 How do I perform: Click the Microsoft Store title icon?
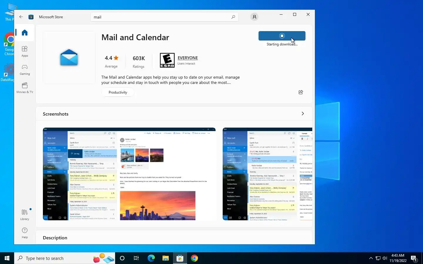click(x=31, y=17)
